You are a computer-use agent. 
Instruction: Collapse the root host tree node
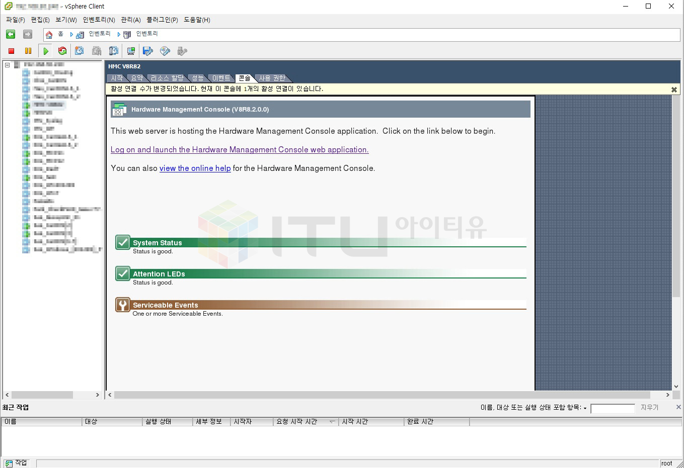pyautogui.click(x=7, y=65)
